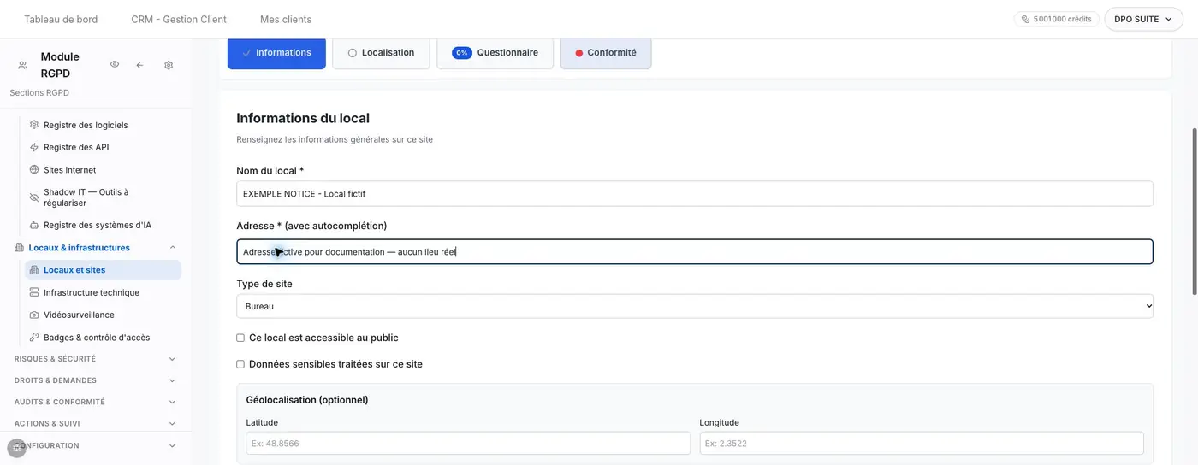The height and width of the screenshot is (465, 1198).
Task: Open the settings gear in the Module RGPD header
Action: pyautogui.click(x=169, y=65)
